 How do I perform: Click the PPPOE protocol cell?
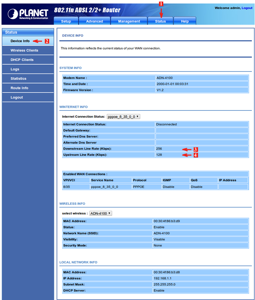click(x=138, y=187)
